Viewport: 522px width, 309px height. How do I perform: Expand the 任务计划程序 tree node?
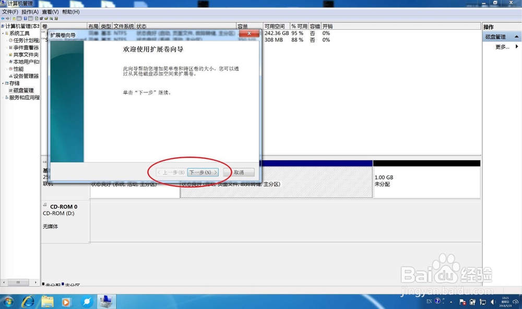[7, 41]
